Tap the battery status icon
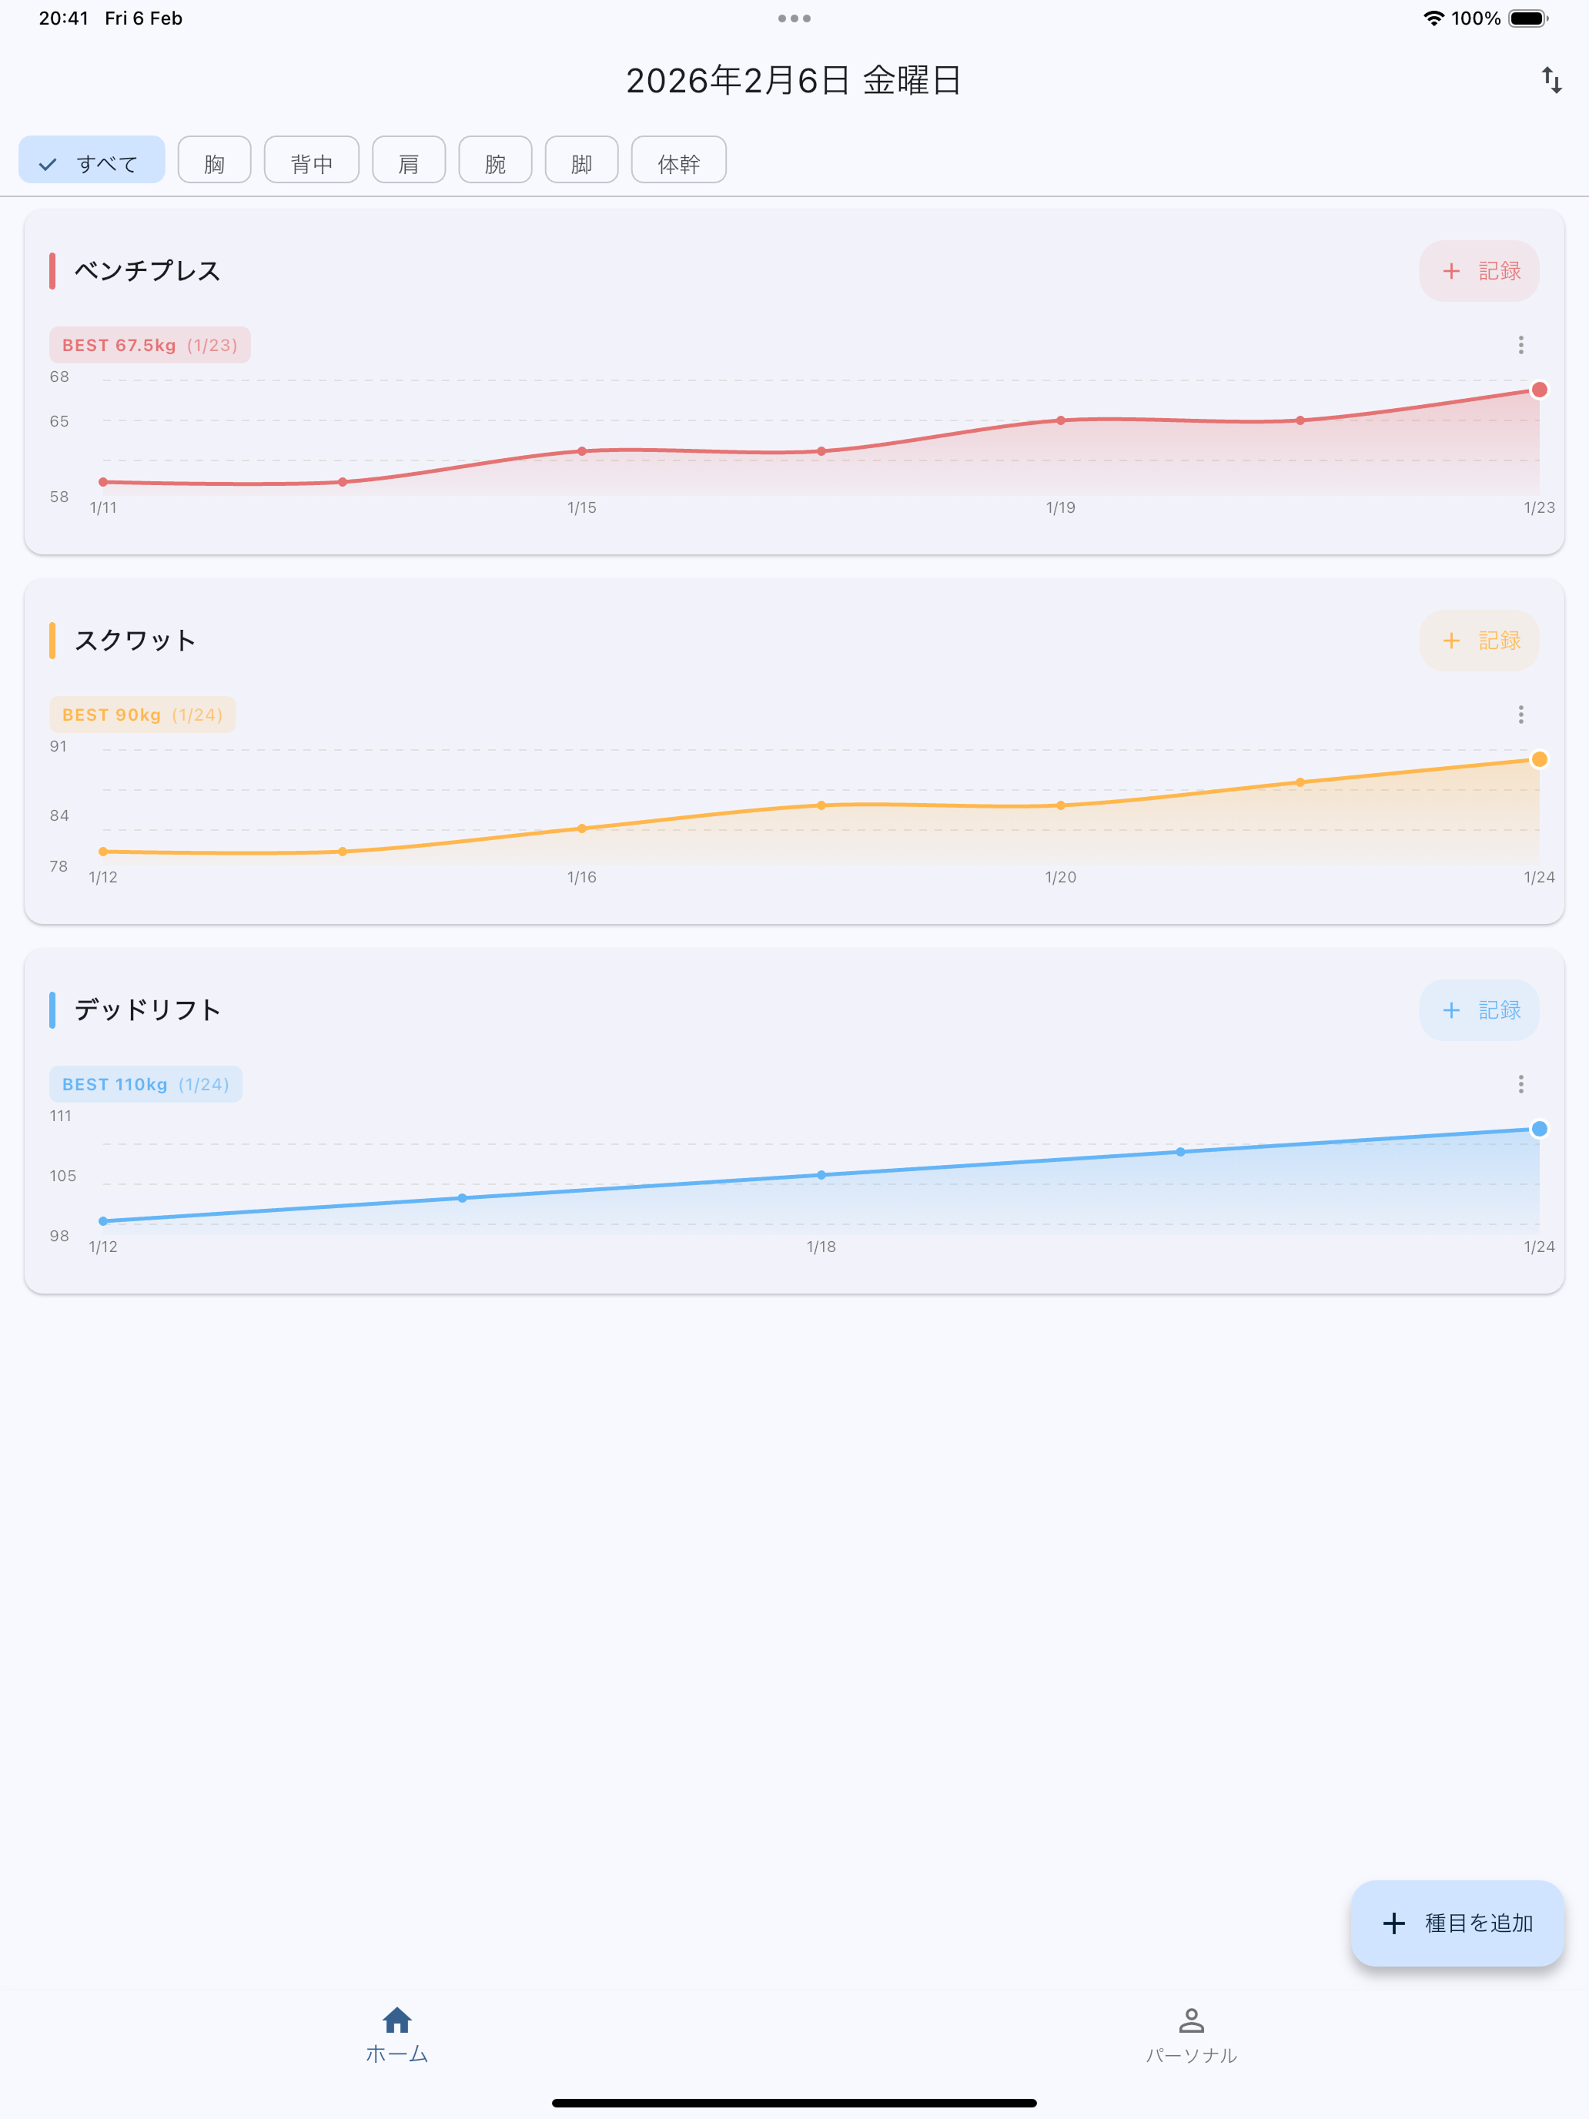1589x2119 pixels. click(x=1529, y=18)
